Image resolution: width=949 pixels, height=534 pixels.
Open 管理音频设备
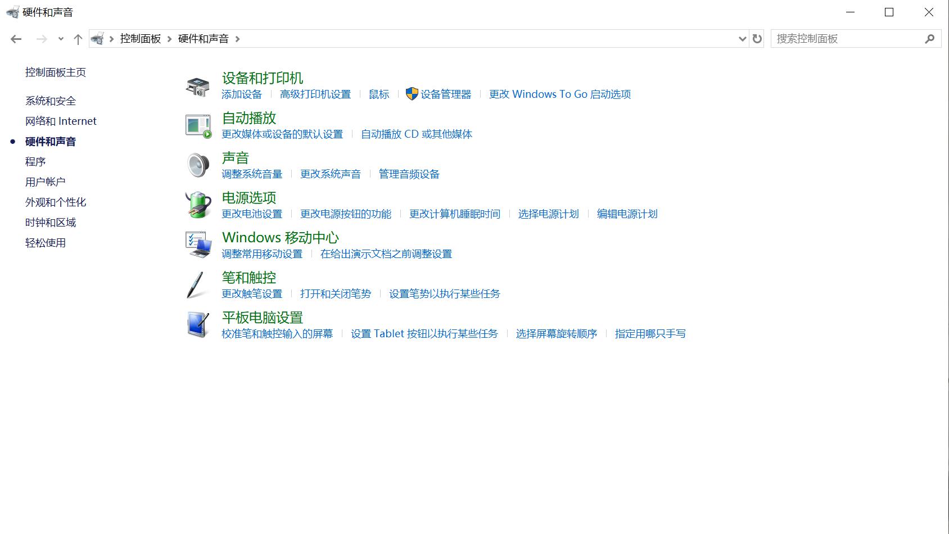[x=409, y=174]
